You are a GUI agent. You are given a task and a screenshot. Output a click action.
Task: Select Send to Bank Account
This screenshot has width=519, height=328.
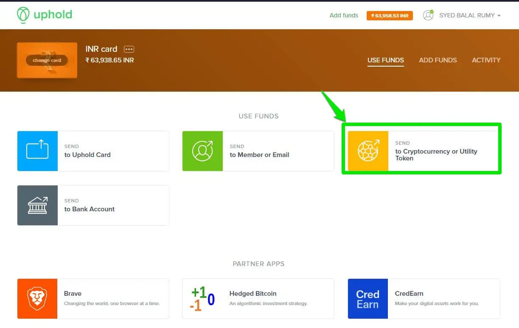point(93,205)
